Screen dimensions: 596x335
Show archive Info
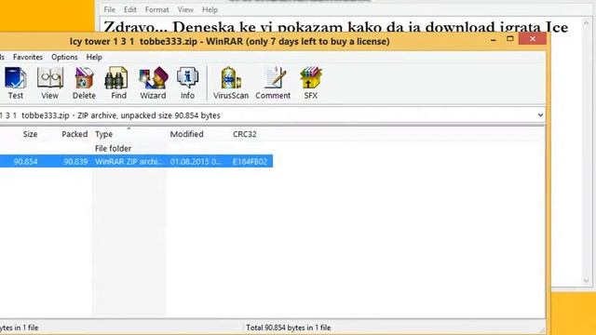[187, 83]
